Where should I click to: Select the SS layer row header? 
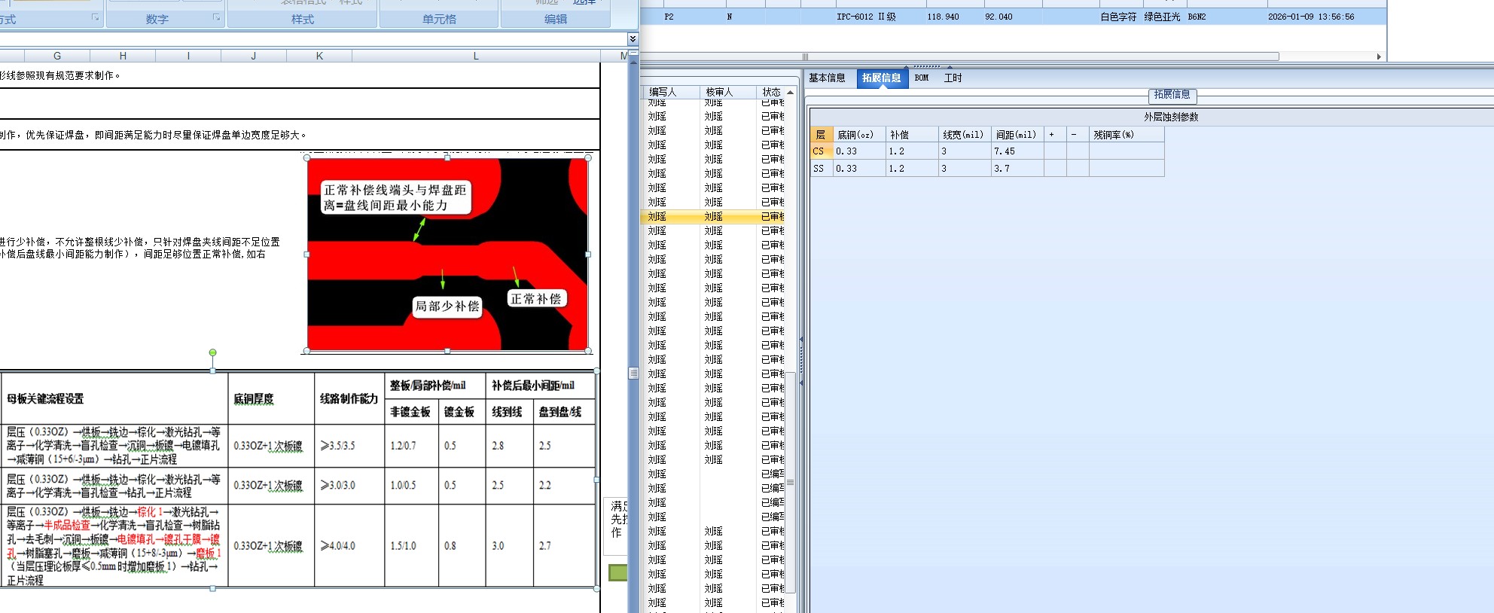point(822,169)
